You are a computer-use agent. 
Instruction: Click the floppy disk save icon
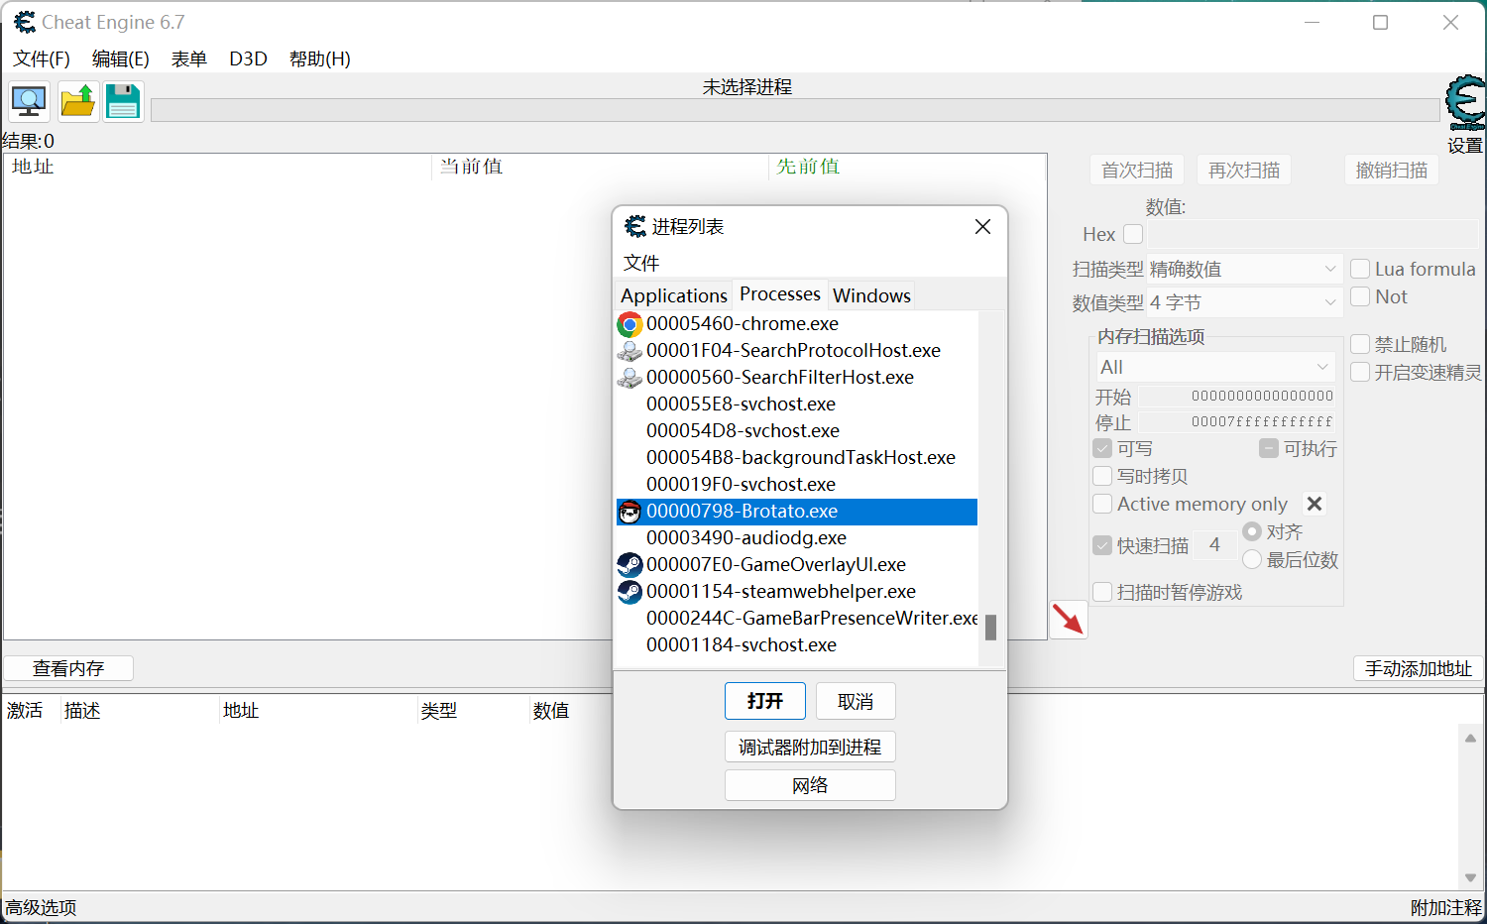(x=123, y=101)
